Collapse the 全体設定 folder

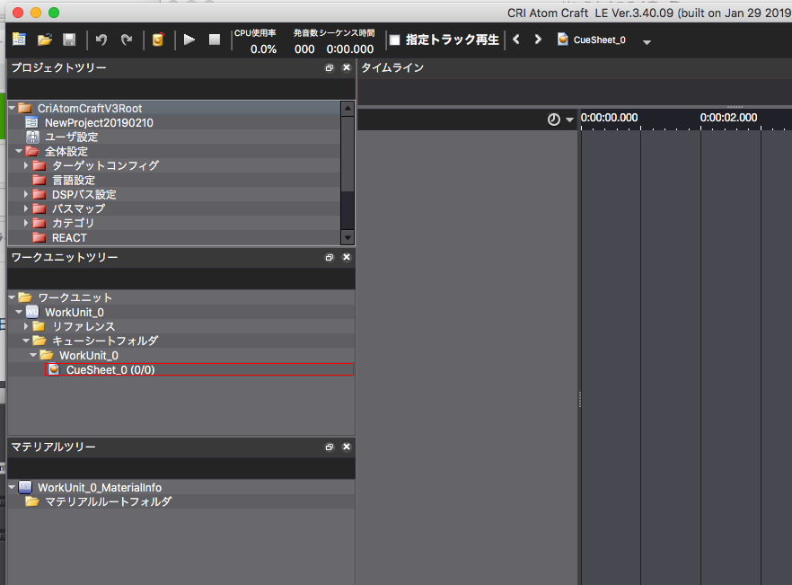(x=19, y=151)
